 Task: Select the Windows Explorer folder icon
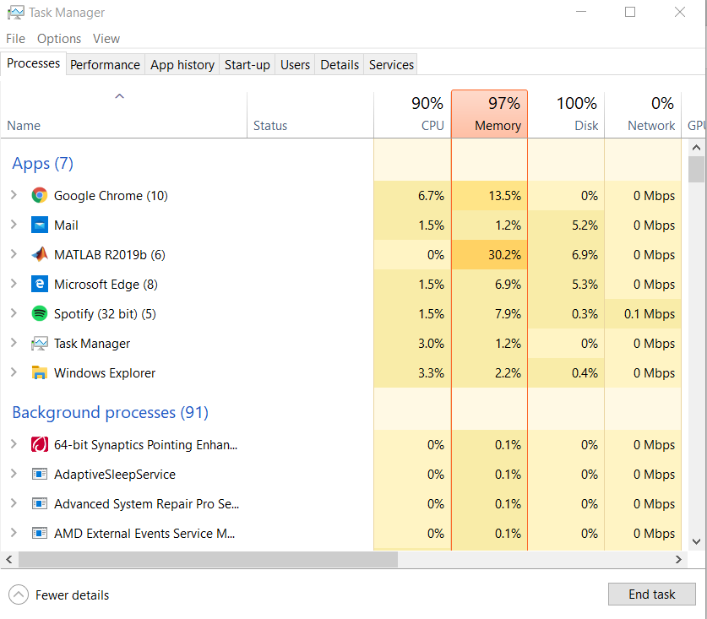39,373
